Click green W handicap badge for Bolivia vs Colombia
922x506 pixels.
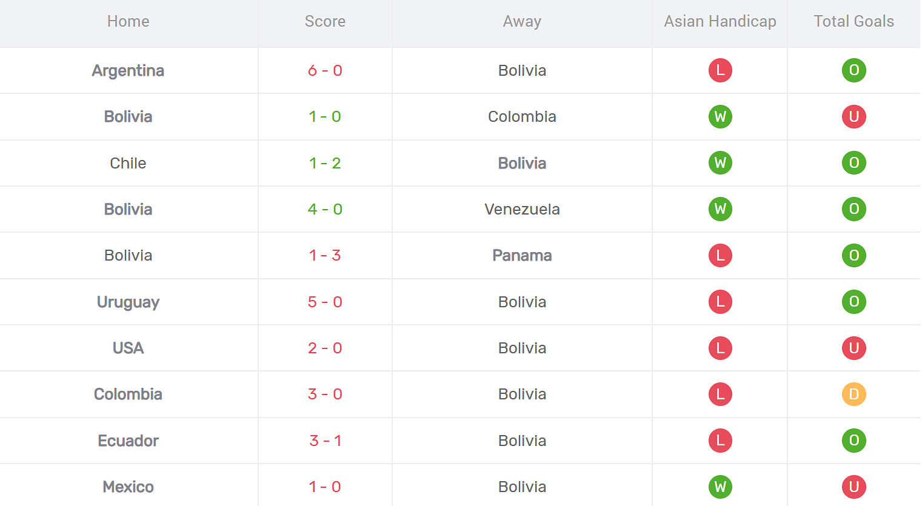pos(720,116)
